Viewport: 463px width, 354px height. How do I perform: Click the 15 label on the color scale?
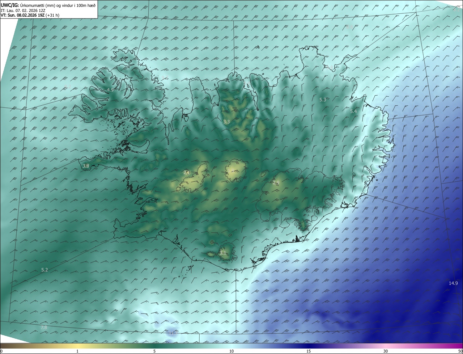[x=309, y=351]
